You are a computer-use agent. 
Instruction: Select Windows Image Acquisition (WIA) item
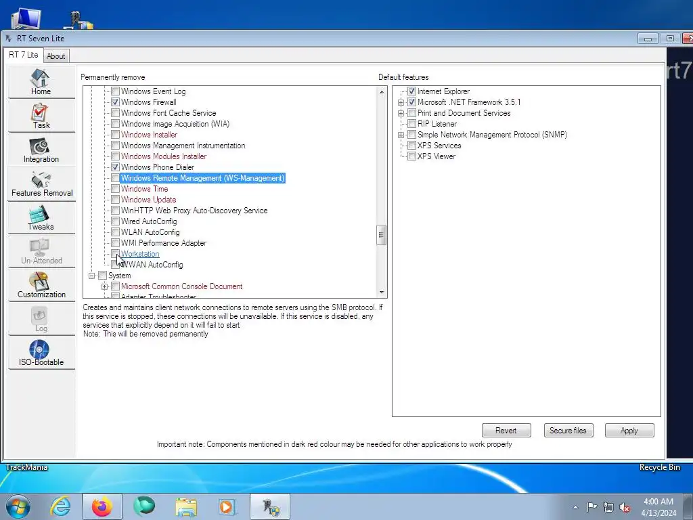click(x=175, y=124)
